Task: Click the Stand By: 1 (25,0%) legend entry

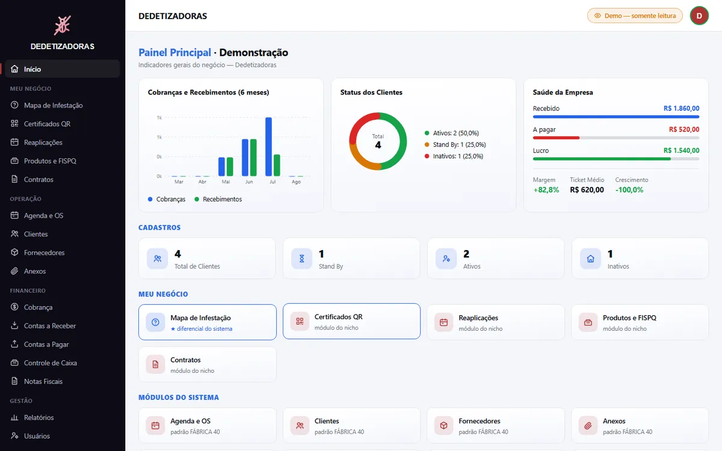Action: coord(455,144)
